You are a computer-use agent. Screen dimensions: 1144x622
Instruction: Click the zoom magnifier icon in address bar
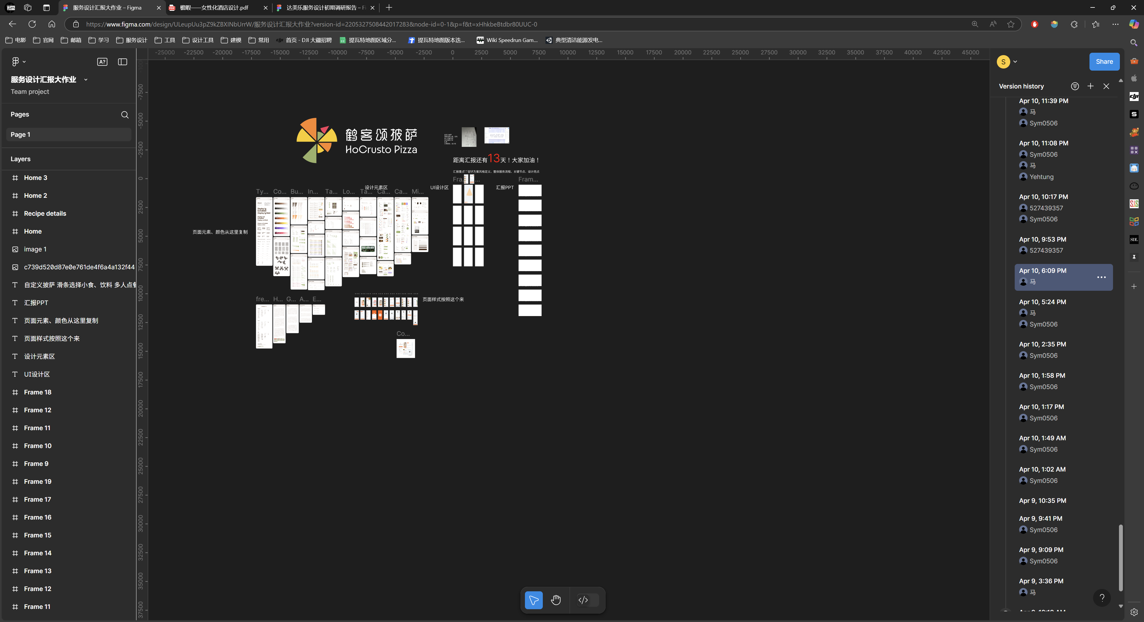tap(974, 24)
